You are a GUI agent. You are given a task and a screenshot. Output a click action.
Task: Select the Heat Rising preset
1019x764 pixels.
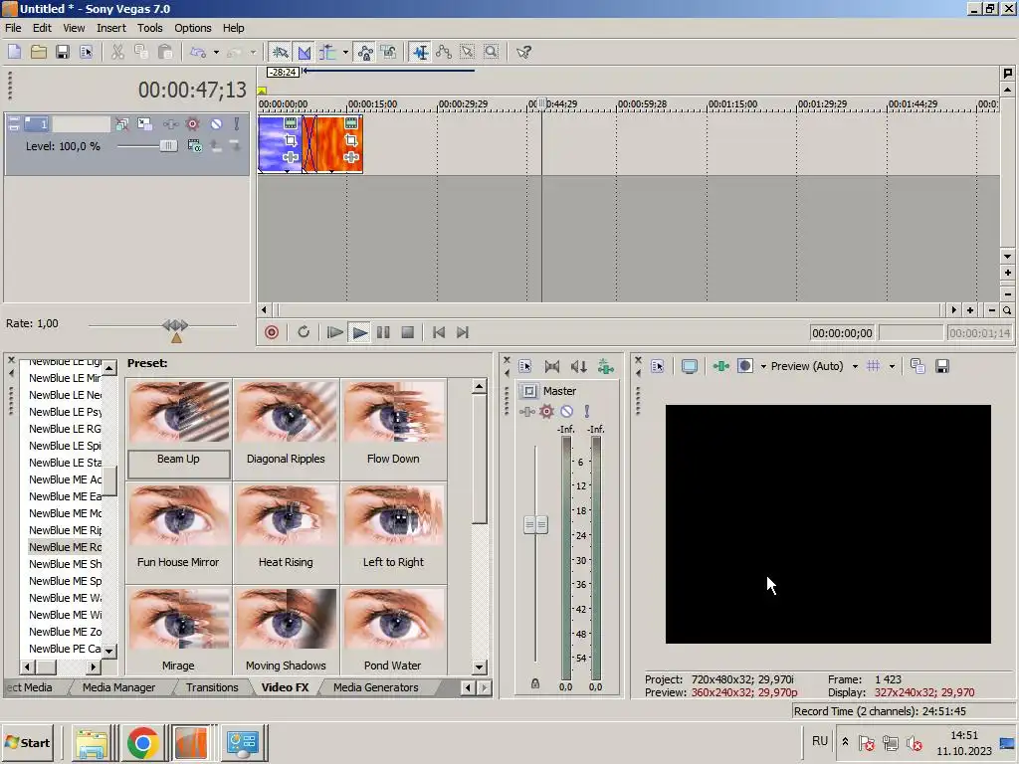[286, 531]
